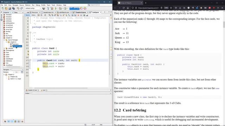The image size is (225, 126).
Task: Select Card.java in project tree
Action: click(15, 44)
